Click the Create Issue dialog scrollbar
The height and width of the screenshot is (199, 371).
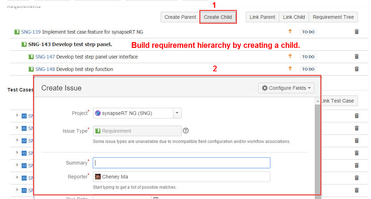pos(317,149)
